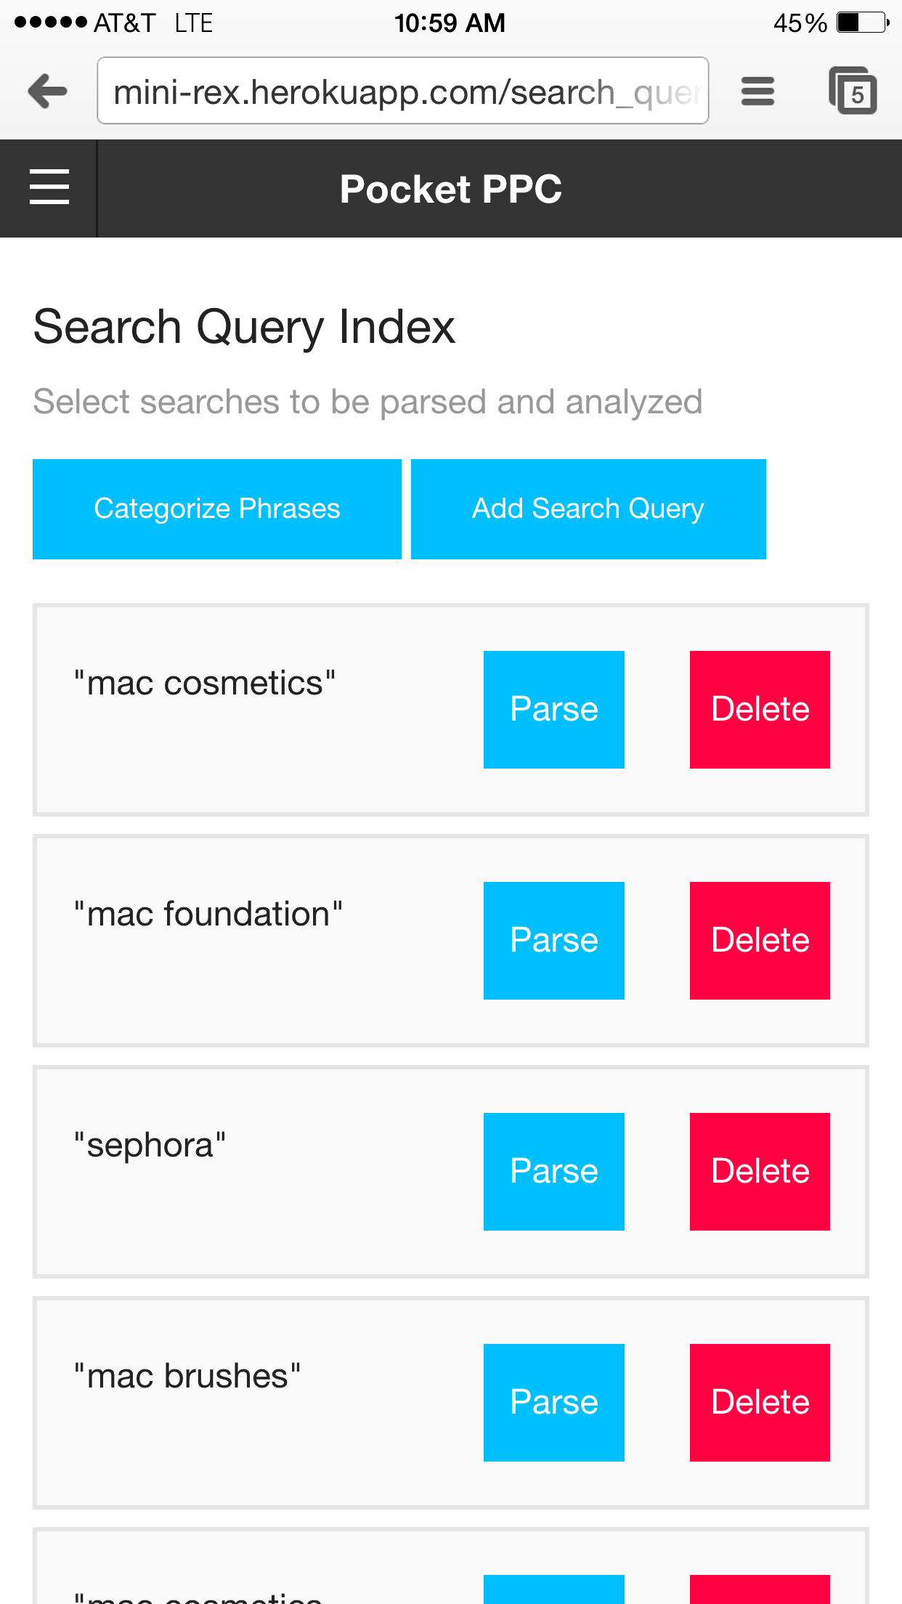Delete the "mac brushes" query
This screenshot has width=902, height=1604.
click(x=760, y=1402)
